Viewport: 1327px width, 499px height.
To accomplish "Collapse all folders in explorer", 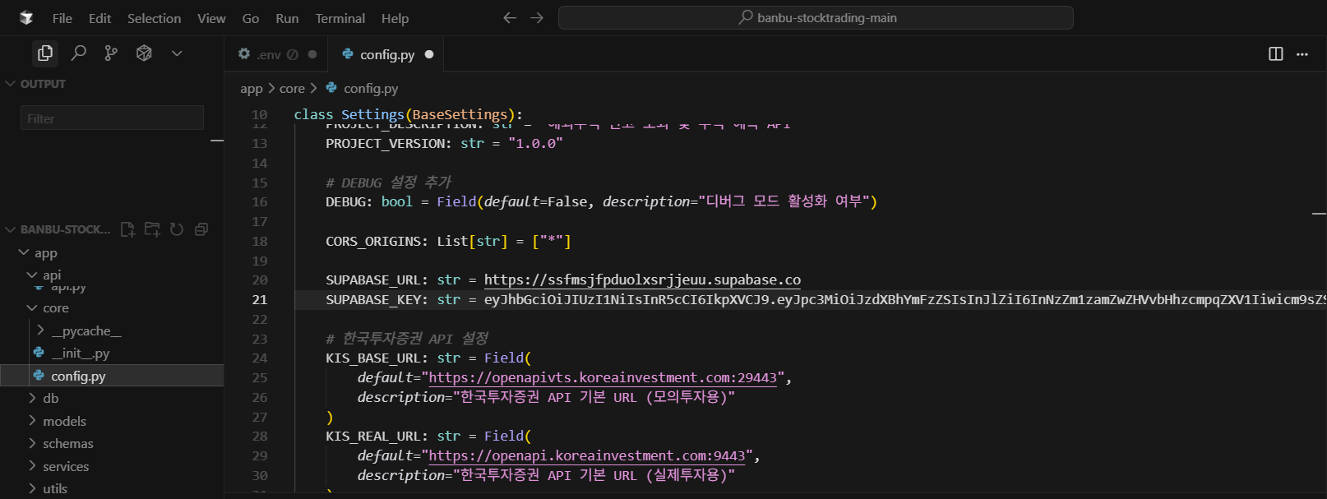I will tap(201, 229).
